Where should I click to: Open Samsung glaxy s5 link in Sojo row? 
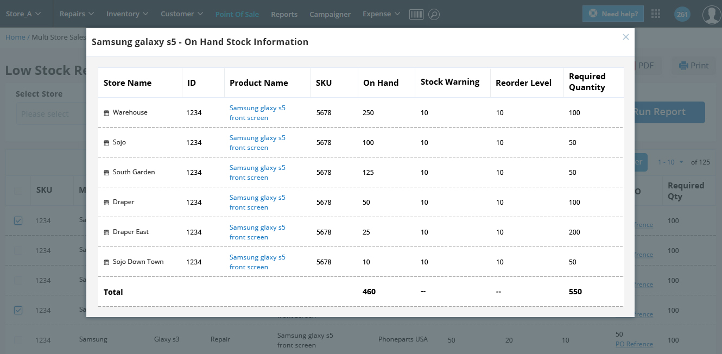[257, 143]
